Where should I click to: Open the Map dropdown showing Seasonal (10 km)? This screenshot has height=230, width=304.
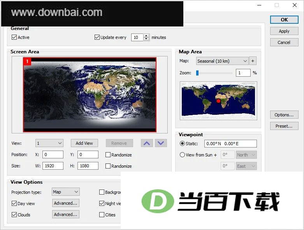point(222,61)
